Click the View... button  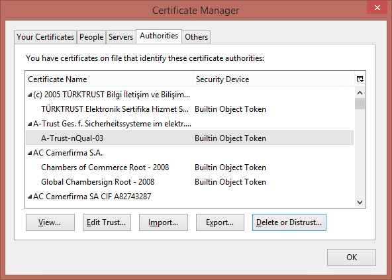(50, 222)
